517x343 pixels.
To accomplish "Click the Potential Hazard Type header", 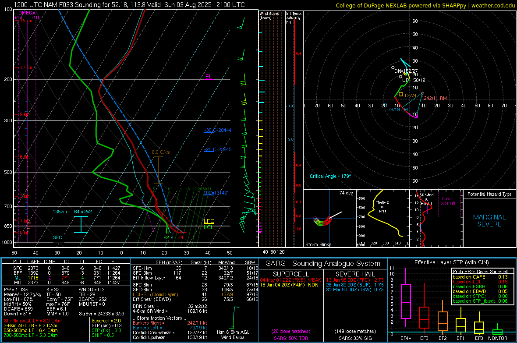I will pyautogui.click(x=489, y=194).
